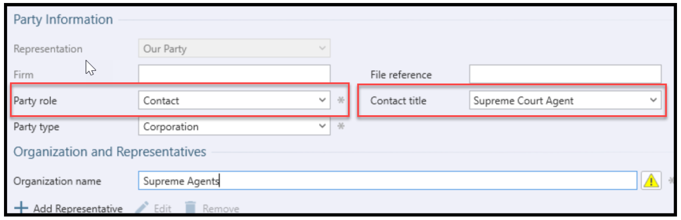Open the Party type Corporation dropdown
681x220 pixels.
point(234,127)
